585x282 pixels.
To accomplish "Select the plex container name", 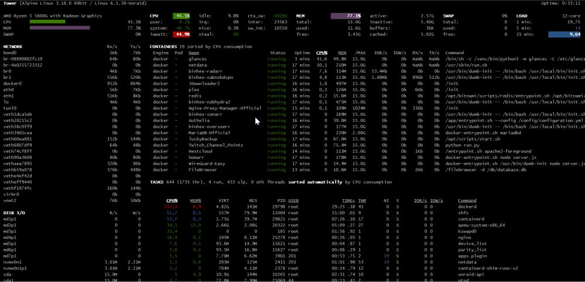I will pyautogui.click(x=194, y=90).
